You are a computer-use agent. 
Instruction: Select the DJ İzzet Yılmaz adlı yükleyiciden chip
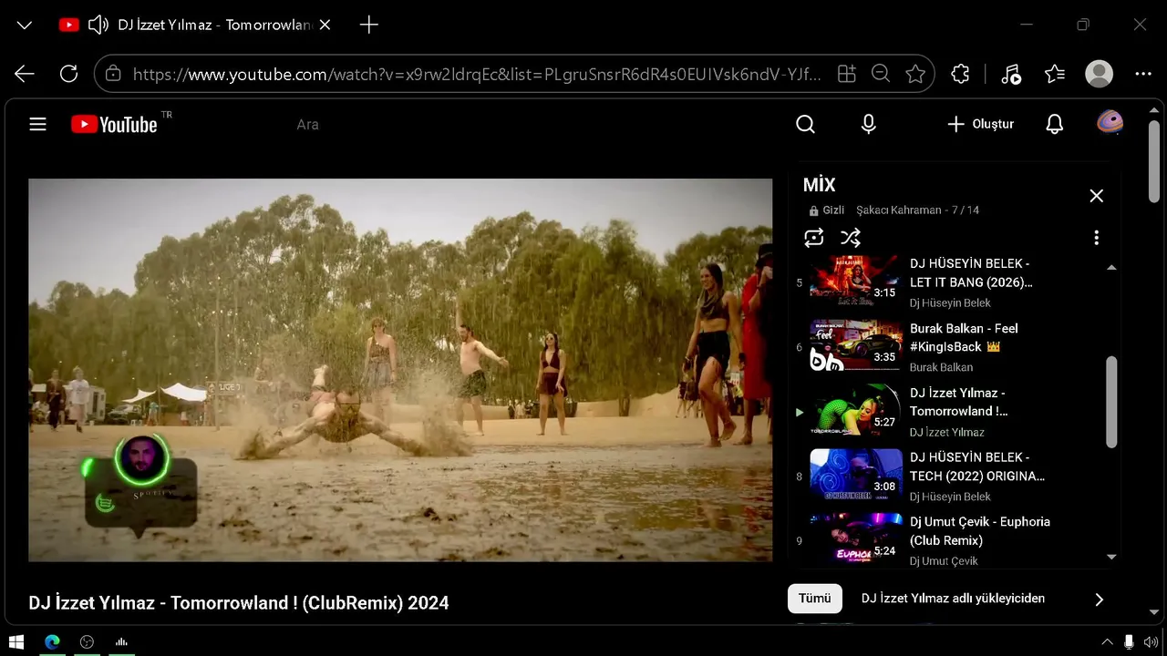(953, 599)
